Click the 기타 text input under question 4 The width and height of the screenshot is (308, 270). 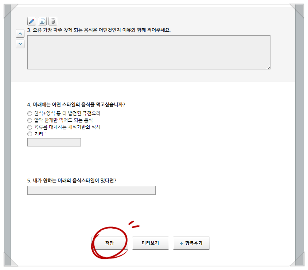click(54, 142)
